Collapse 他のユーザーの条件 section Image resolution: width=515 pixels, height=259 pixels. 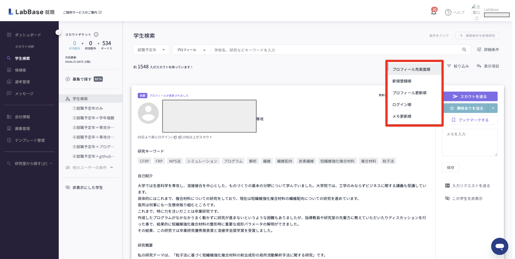click(112, 167)
